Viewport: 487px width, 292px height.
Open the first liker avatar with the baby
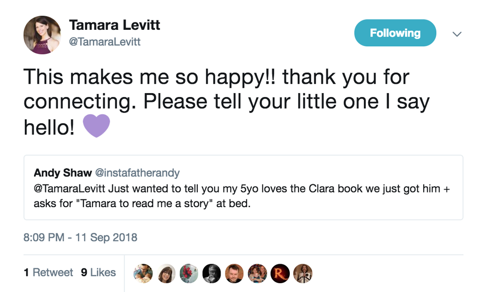tap(143, 273)
